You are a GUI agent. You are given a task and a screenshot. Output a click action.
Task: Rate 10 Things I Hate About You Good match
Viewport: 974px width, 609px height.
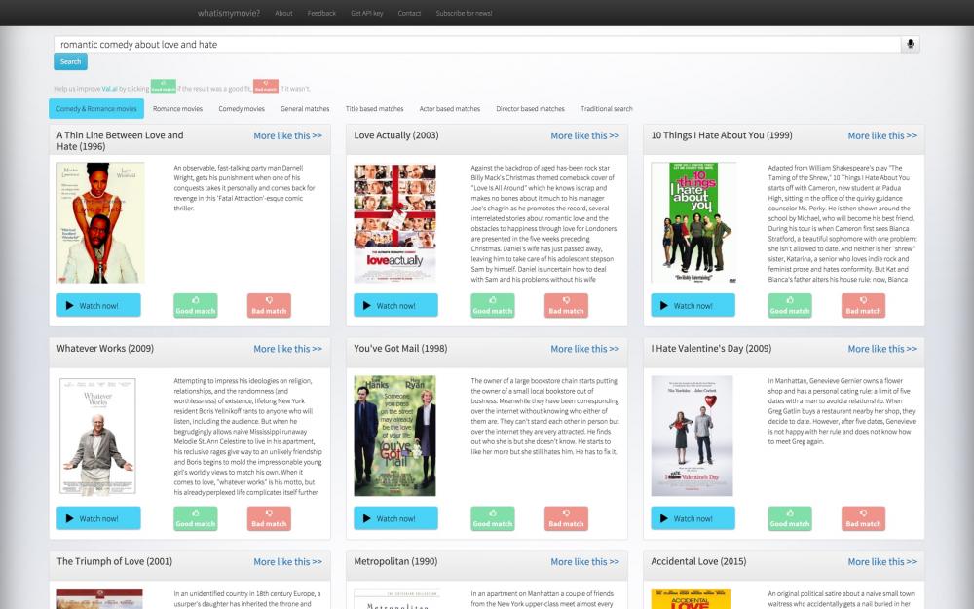click(x=790, y=306)
